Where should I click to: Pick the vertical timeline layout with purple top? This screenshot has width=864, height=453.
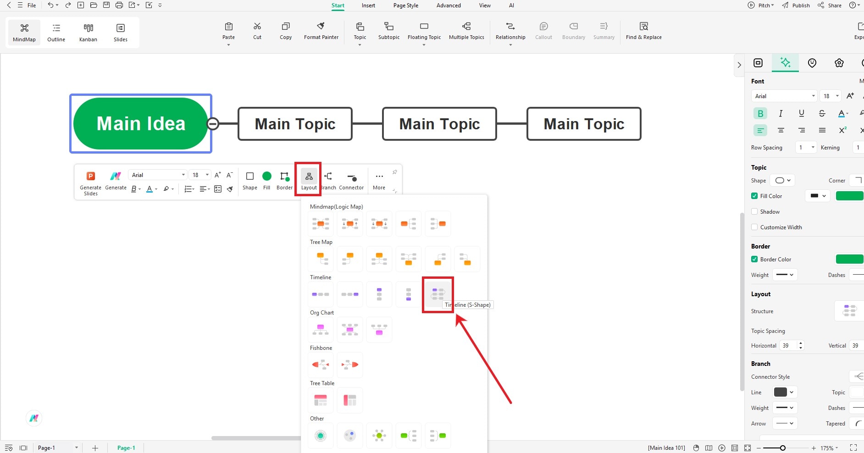pyautogui.click(x=379, y=294)
